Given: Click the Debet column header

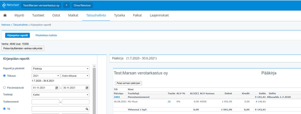Looking at the screenshot, I should 228,94.
